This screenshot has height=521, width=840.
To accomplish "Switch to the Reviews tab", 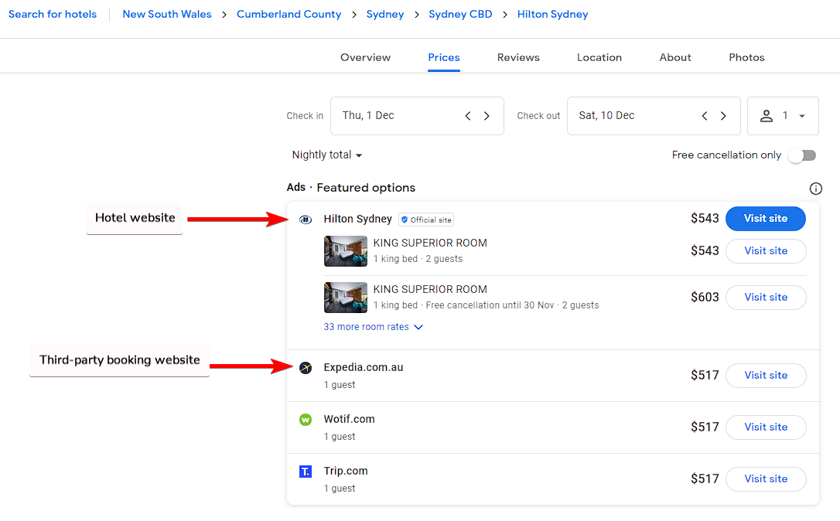I will (518, 57).
